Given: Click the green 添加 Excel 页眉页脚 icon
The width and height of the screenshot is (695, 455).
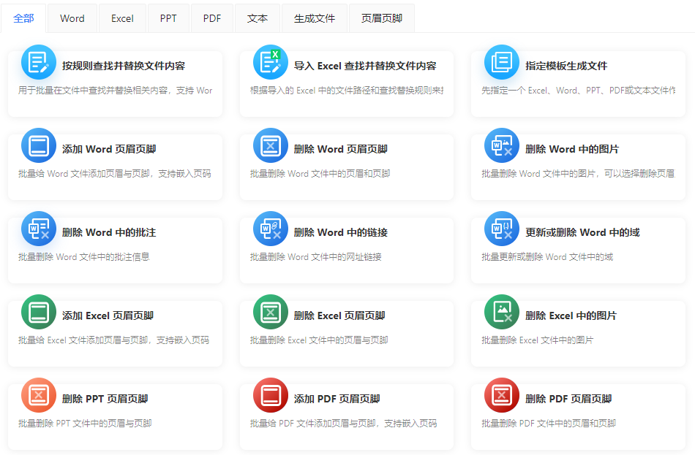Looking at the screenshot, I should pos(39,312).
